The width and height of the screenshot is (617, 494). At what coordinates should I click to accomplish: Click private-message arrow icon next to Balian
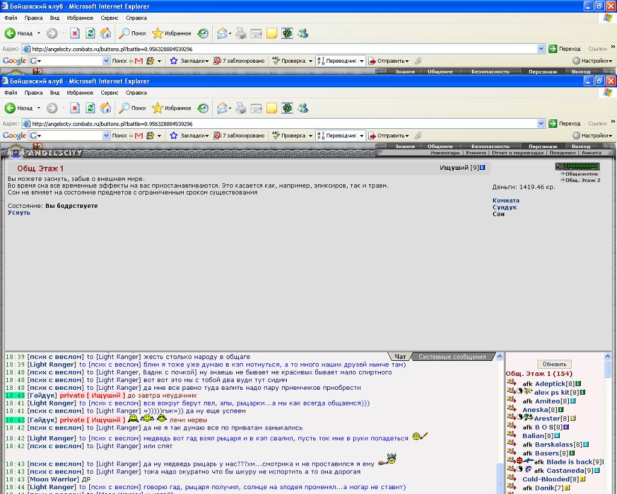[x=512, y=434]
